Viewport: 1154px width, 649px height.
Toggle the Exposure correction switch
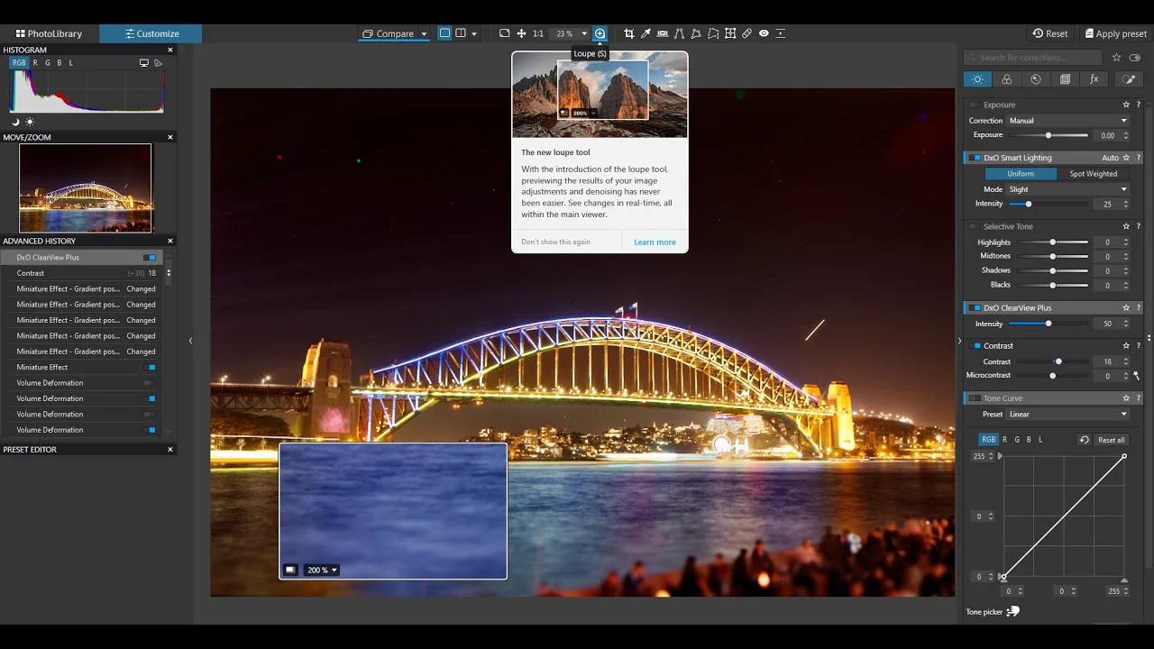pyautogui.click(x=974, y=105)
